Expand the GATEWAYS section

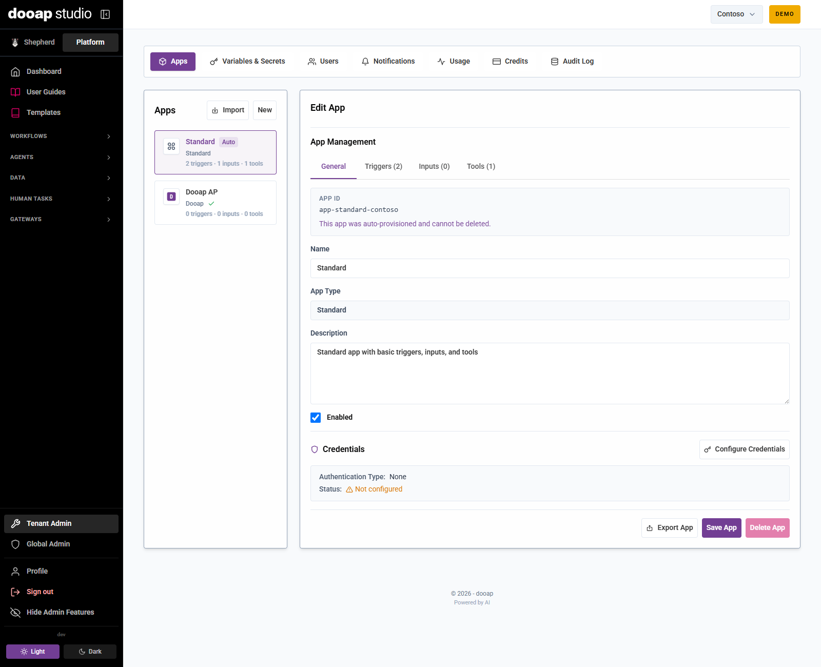coord(61,220)
